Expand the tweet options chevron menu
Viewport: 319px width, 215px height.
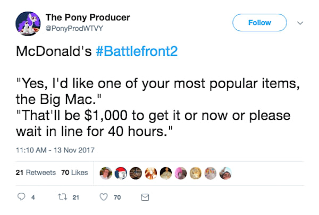point(300,23)
